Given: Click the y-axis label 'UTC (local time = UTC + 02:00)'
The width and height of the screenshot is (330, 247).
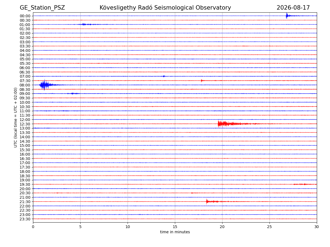Looking at the screenshot, I should pos(16,117).
